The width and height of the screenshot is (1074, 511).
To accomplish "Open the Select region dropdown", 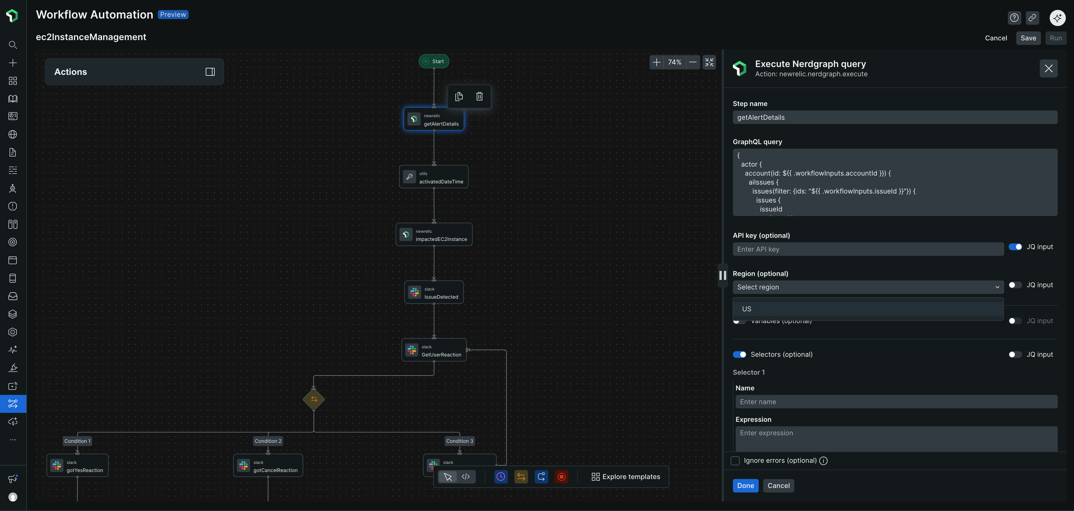I will 868,287.
